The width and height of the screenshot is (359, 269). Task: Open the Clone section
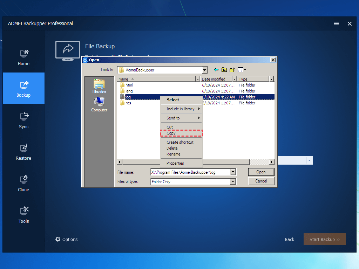coord(23,184)
